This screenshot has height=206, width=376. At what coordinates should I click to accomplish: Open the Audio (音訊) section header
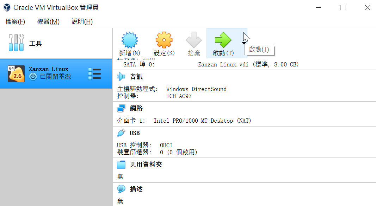(136, 77)
